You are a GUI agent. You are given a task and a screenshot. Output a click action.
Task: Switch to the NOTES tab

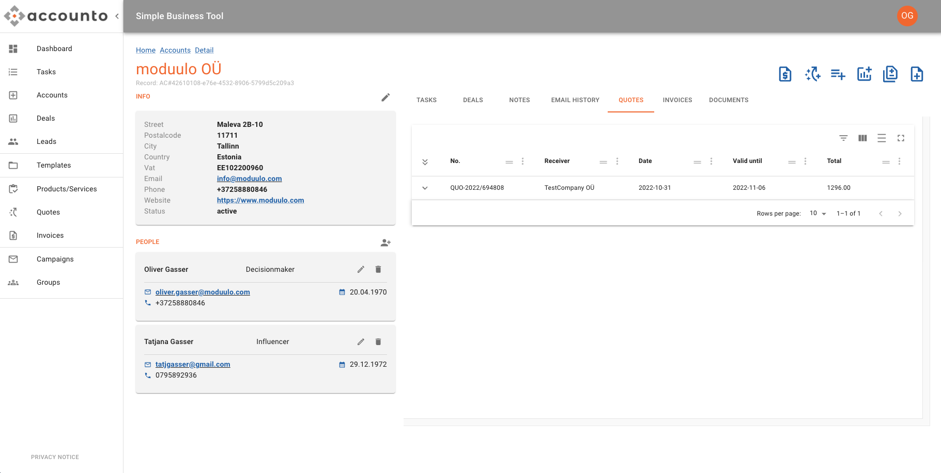pos(519,100)
